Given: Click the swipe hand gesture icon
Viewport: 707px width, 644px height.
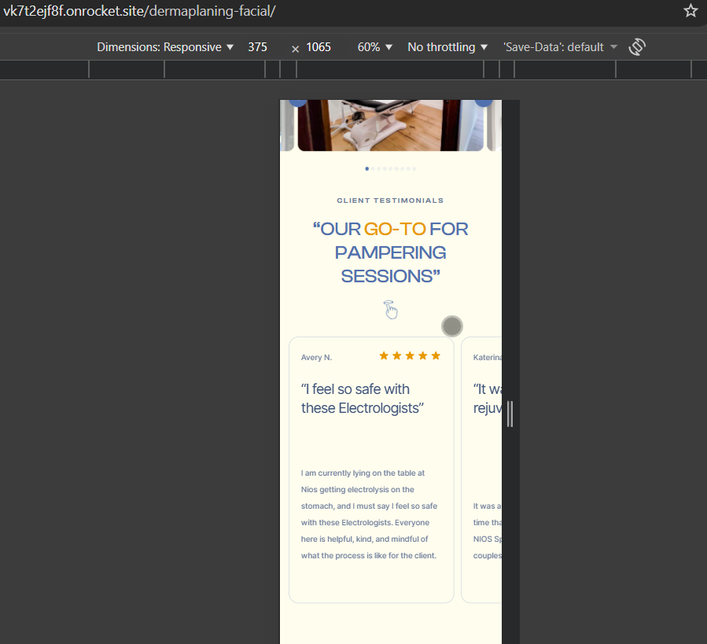Looking at the screenshot, I should click(x=391, y=310).
